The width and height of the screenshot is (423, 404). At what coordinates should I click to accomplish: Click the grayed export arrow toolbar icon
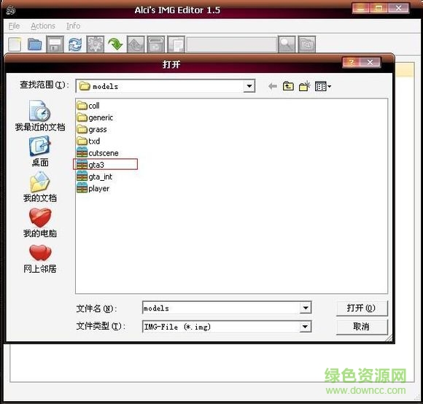pos(136,44)
